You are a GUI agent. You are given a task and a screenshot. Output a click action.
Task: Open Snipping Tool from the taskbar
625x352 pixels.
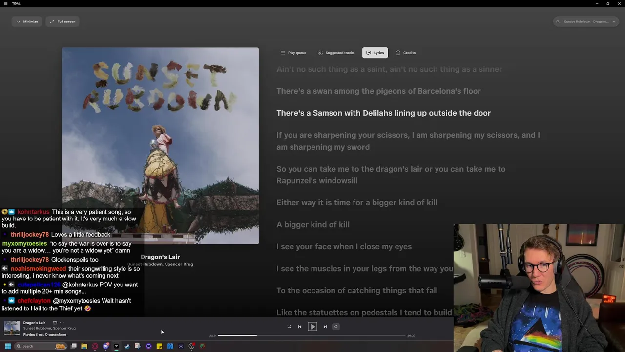point(138,346)
